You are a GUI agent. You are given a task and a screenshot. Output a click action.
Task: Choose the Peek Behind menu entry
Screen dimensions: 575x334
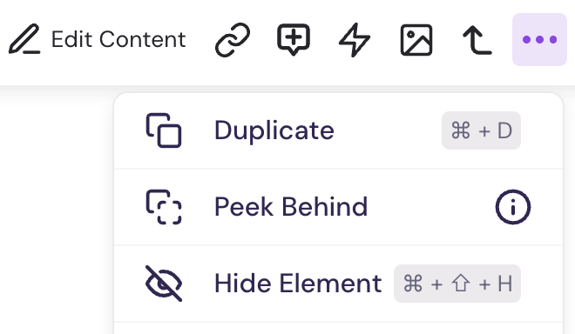[338, 207]
